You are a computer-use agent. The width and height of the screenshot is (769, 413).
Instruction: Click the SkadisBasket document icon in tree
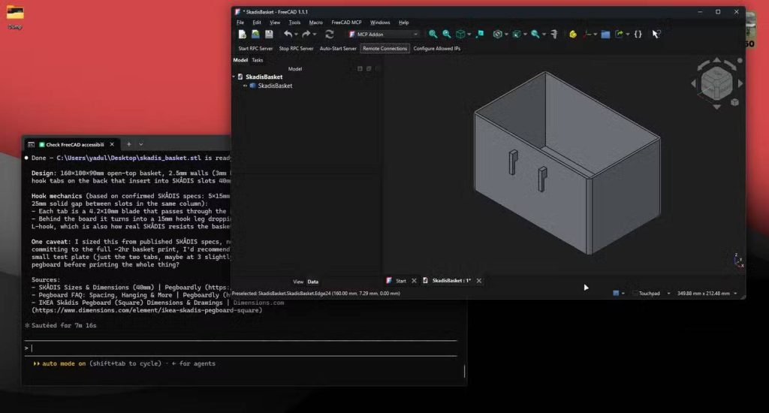click(240, 77)
